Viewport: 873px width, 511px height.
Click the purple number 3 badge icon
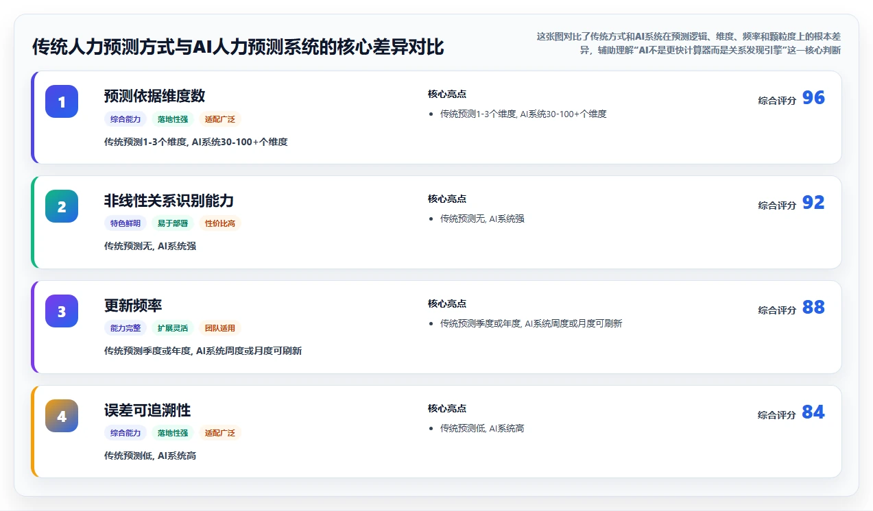point(62,311)
